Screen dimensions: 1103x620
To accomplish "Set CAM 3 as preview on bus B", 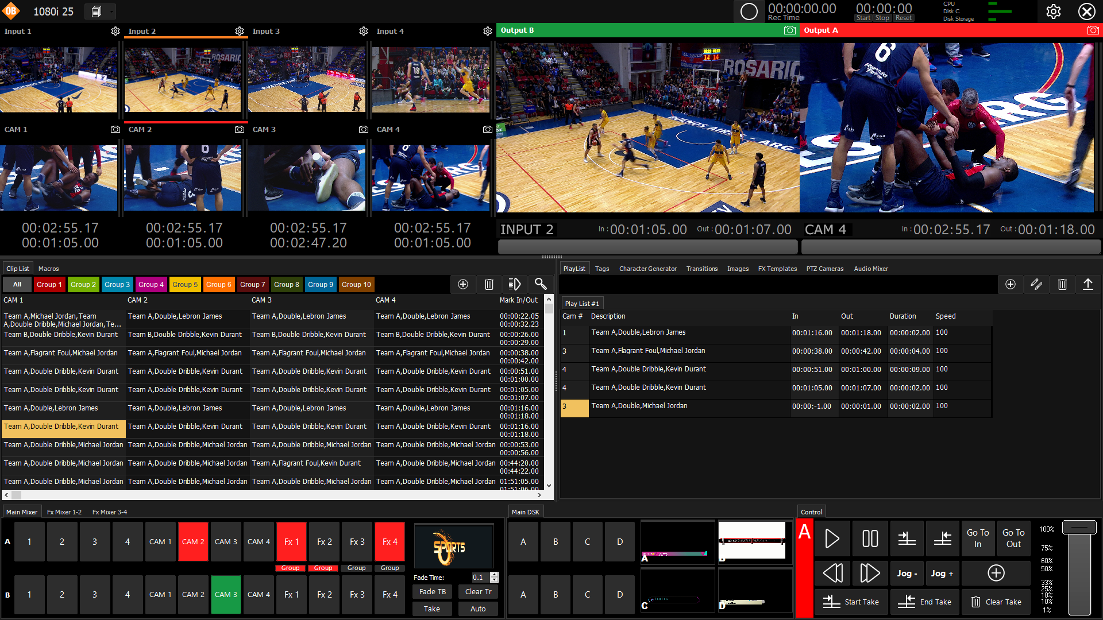I will tap(226, 594).
